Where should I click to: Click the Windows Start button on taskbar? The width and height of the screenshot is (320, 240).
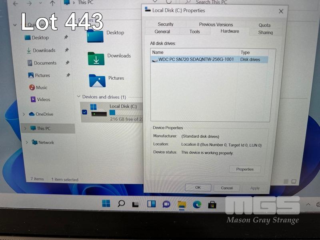click(x=106, y=204)
